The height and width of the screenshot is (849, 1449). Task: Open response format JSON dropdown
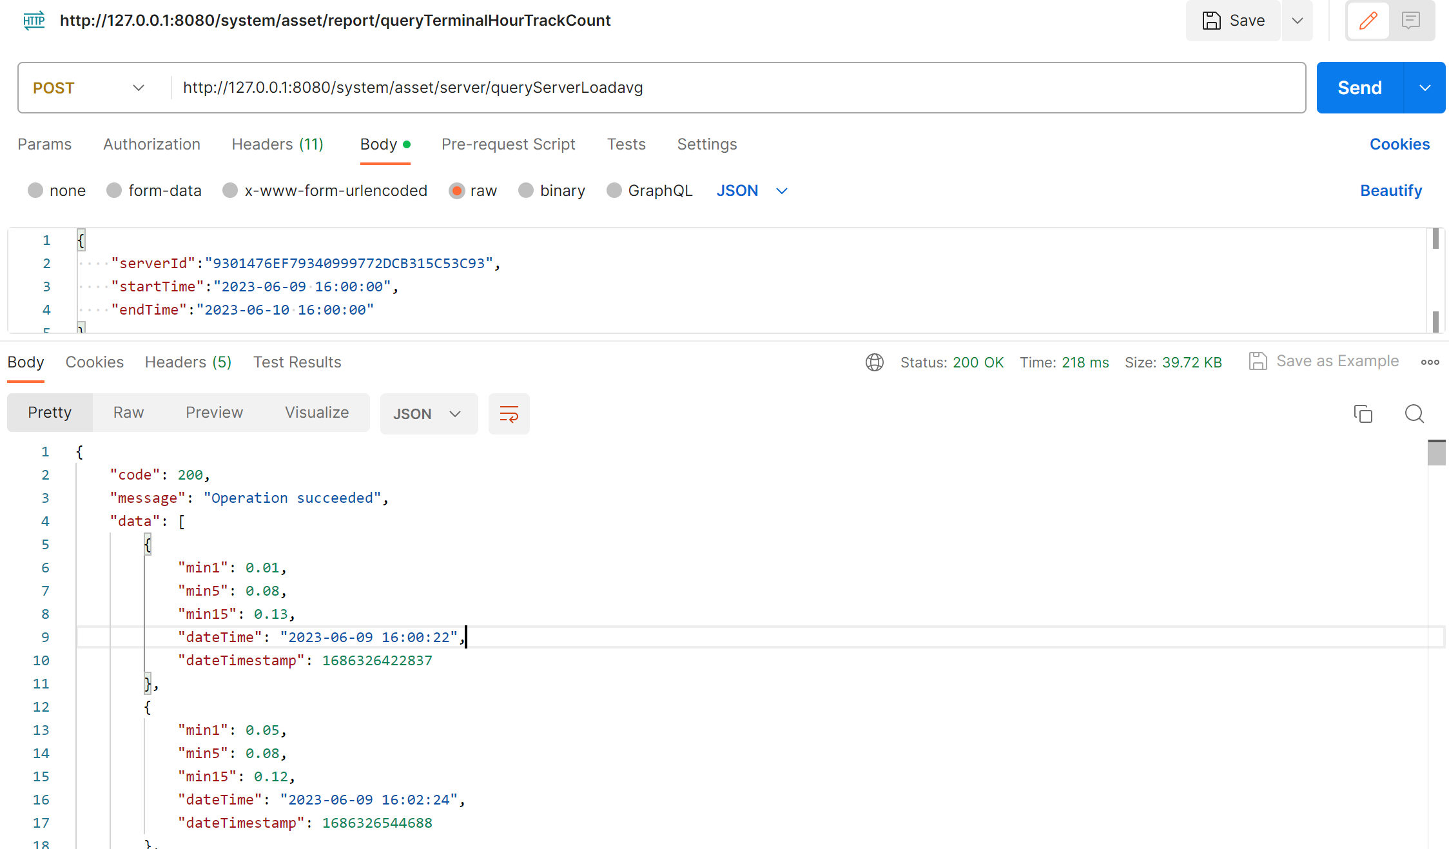(x=428, y=414)
